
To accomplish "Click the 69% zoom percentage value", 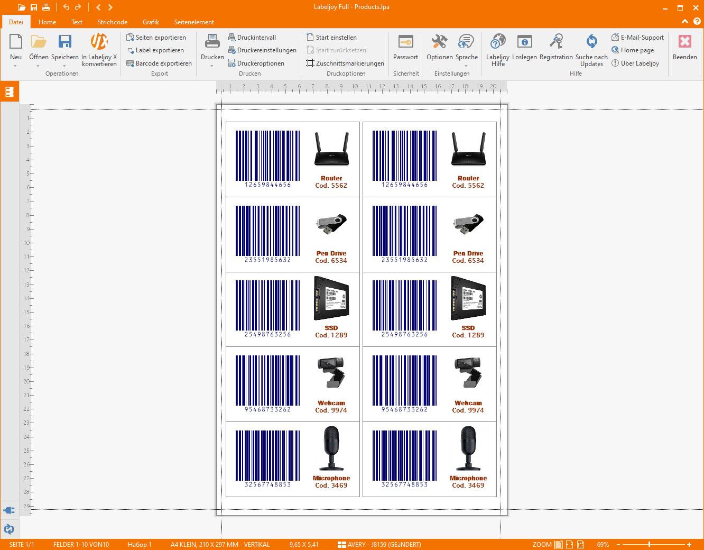I will pos(603,544).
